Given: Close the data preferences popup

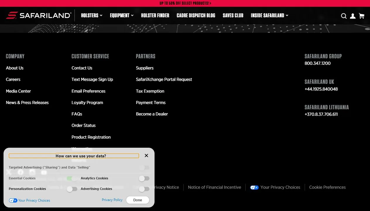Looking at the screenshot, I should pos(146,156).
